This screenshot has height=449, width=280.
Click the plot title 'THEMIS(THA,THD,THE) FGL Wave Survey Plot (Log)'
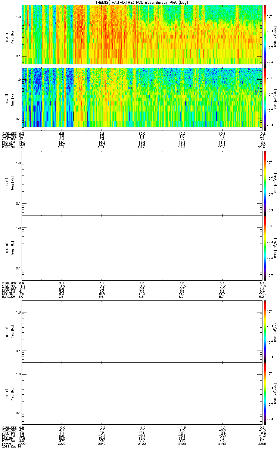click(x=142, y=2)
